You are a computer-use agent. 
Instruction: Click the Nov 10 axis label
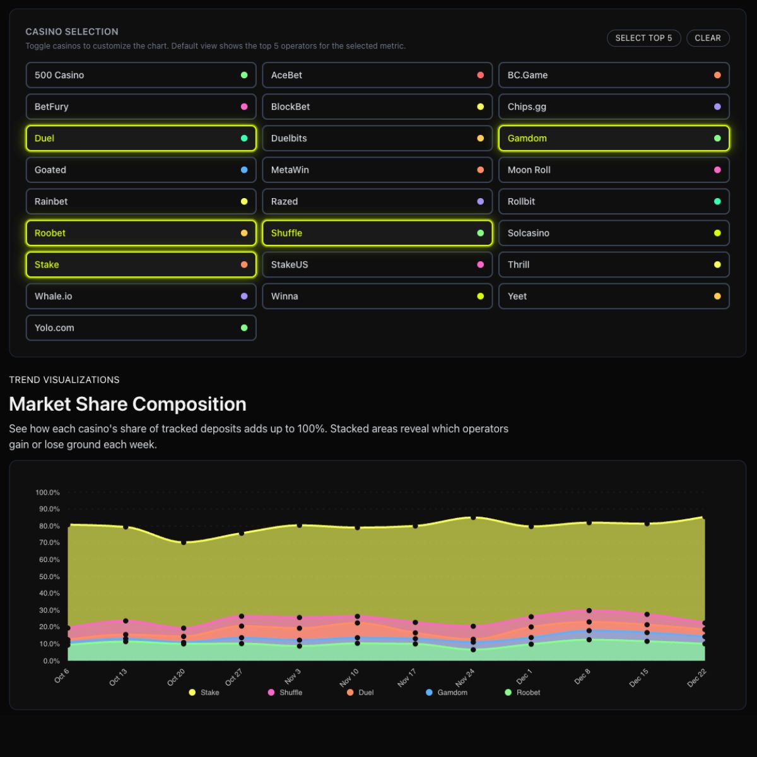pyautogui.click(x=349, y=678)
